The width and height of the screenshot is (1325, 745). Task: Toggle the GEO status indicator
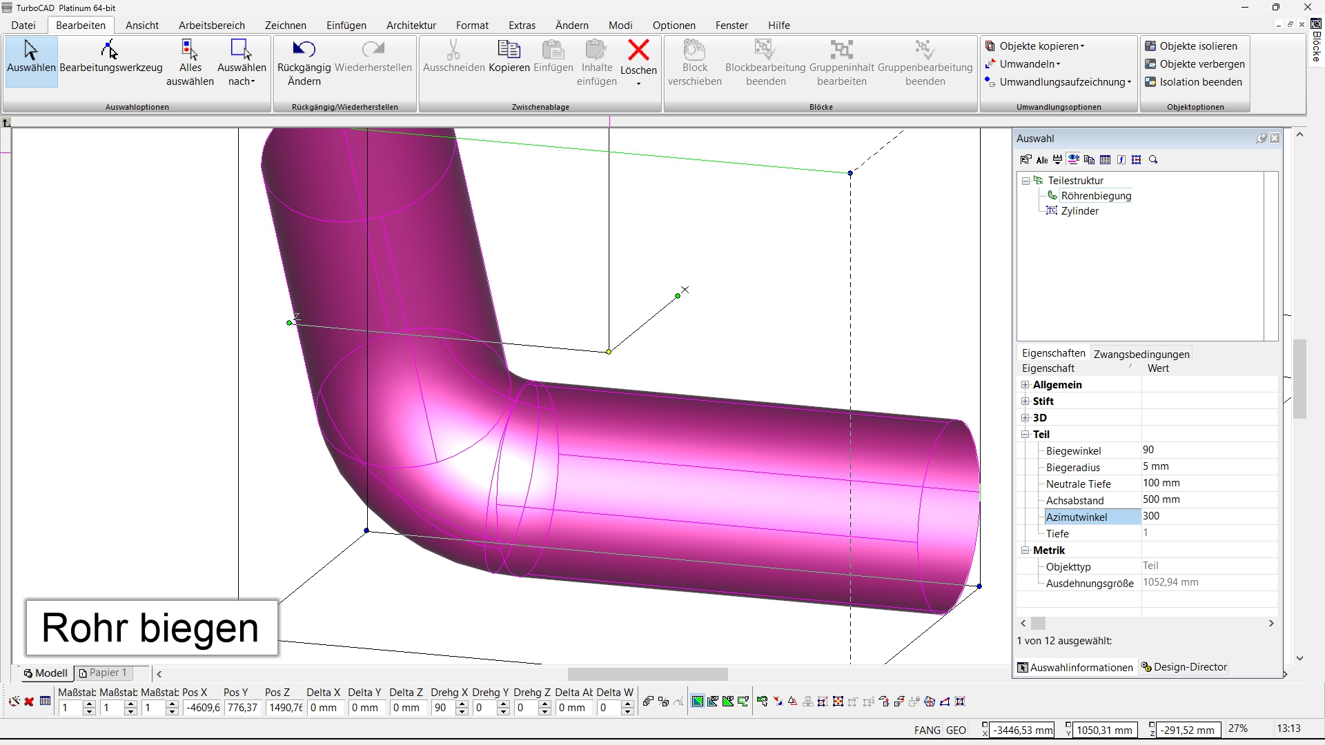[x=956, y=730]
